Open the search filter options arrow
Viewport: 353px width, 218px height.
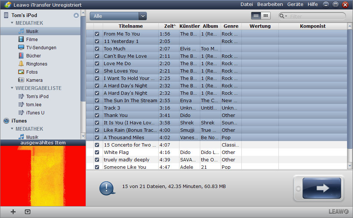[286, 16]
